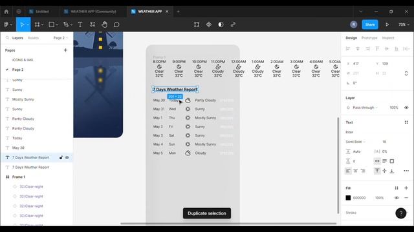
Task: Click align top icon in Design panel
Action: point(377,49)
